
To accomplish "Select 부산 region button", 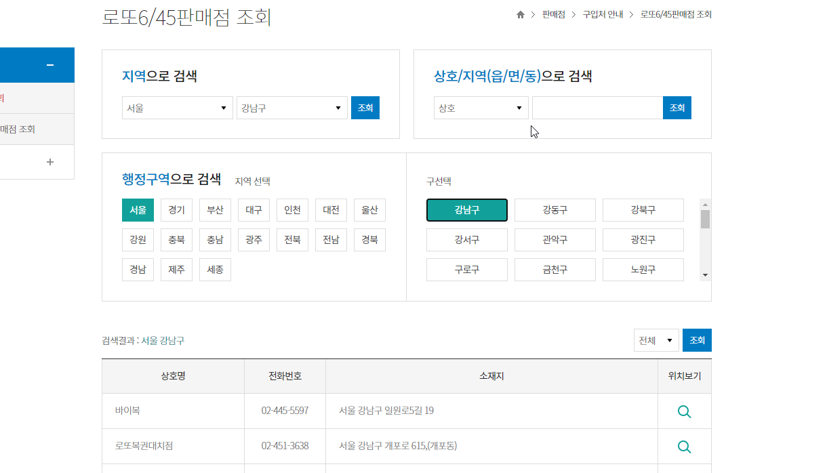I will click(215, 210).
